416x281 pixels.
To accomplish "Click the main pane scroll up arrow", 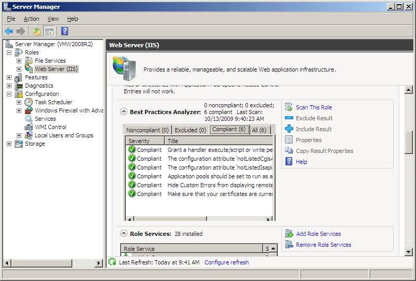I will 409,90.
